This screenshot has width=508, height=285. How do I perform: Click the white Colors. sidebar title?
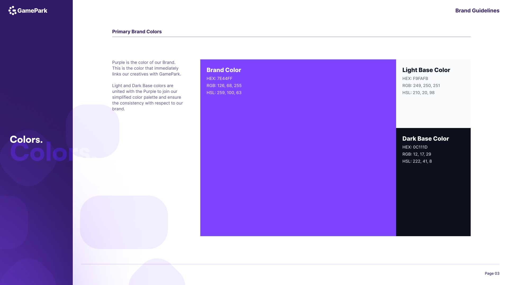click(26, 139)
